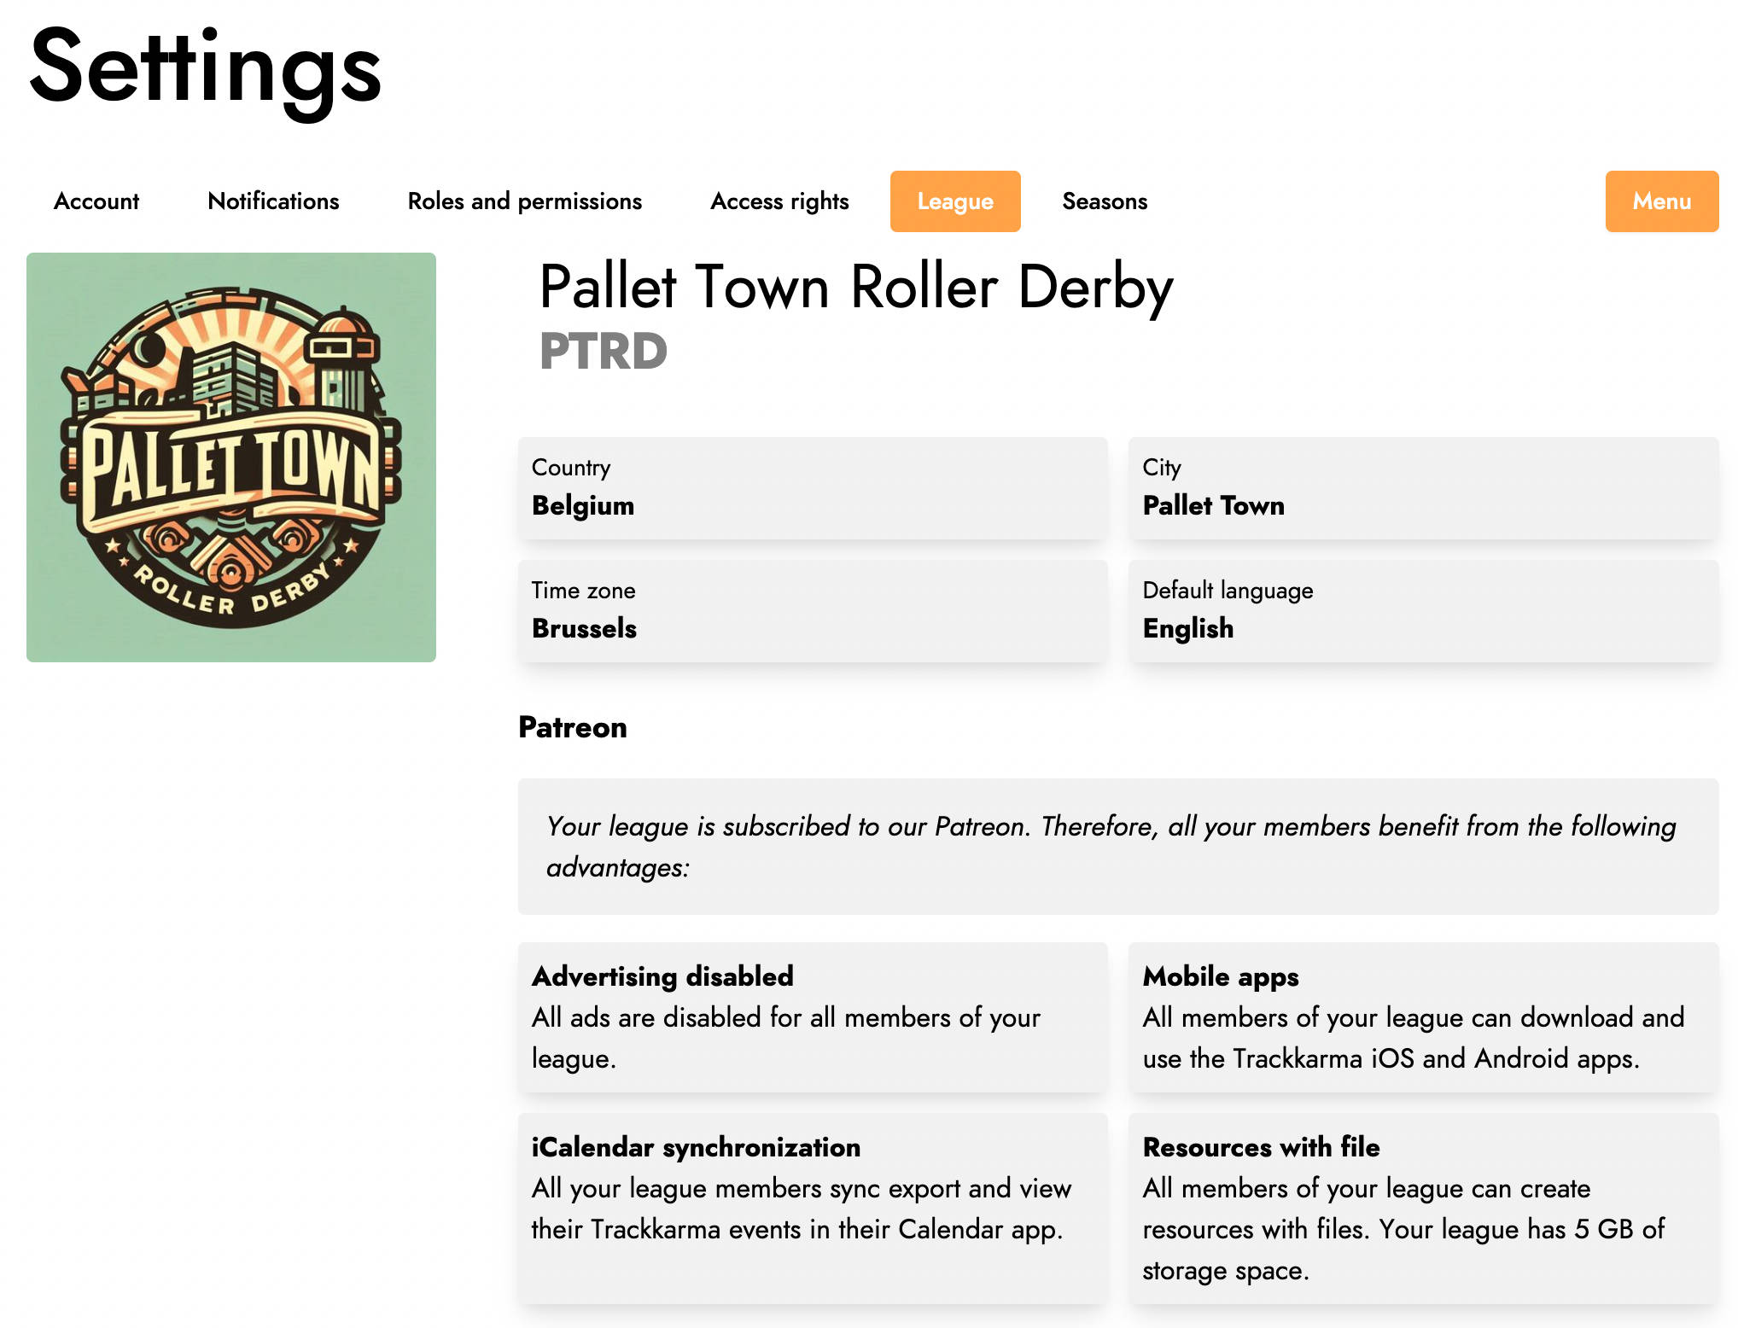Switch to the Seasons tab
Screen dimensions: 1738x1328
pyautogui.click(x=1105, y=201)
